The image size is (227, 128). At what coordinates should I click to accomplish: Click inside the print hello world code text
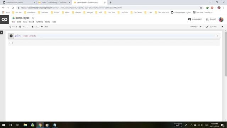click(26, 36)
